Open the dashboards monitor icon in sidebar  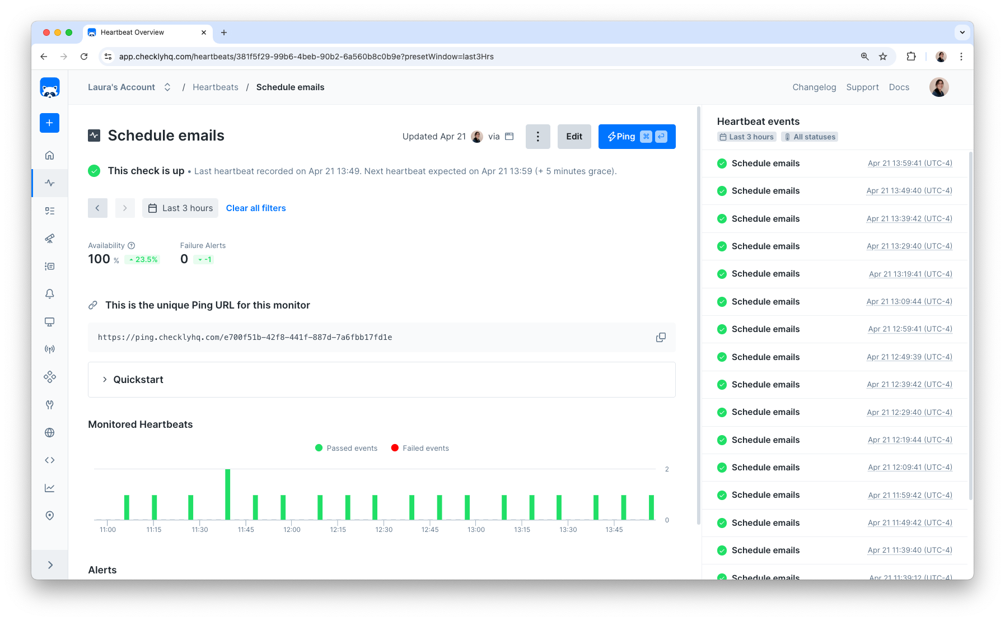[49, 321]
